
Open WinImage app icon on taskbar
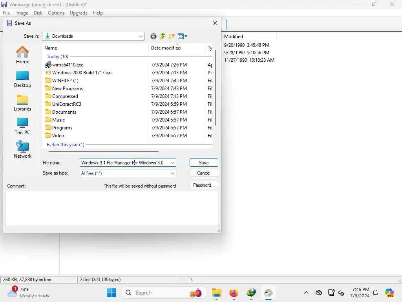pyautogui.click(x=269, y=293)
